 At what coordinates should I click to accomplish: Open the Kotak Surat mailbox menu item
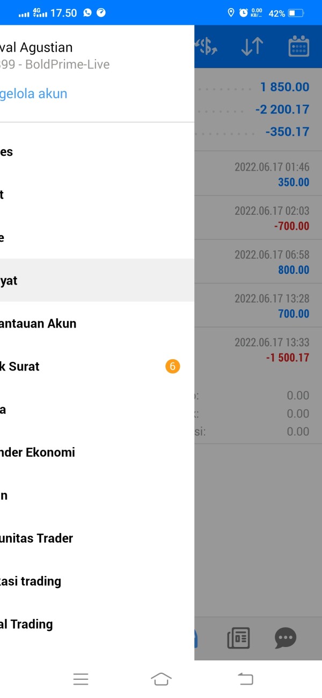pos(97,366)
